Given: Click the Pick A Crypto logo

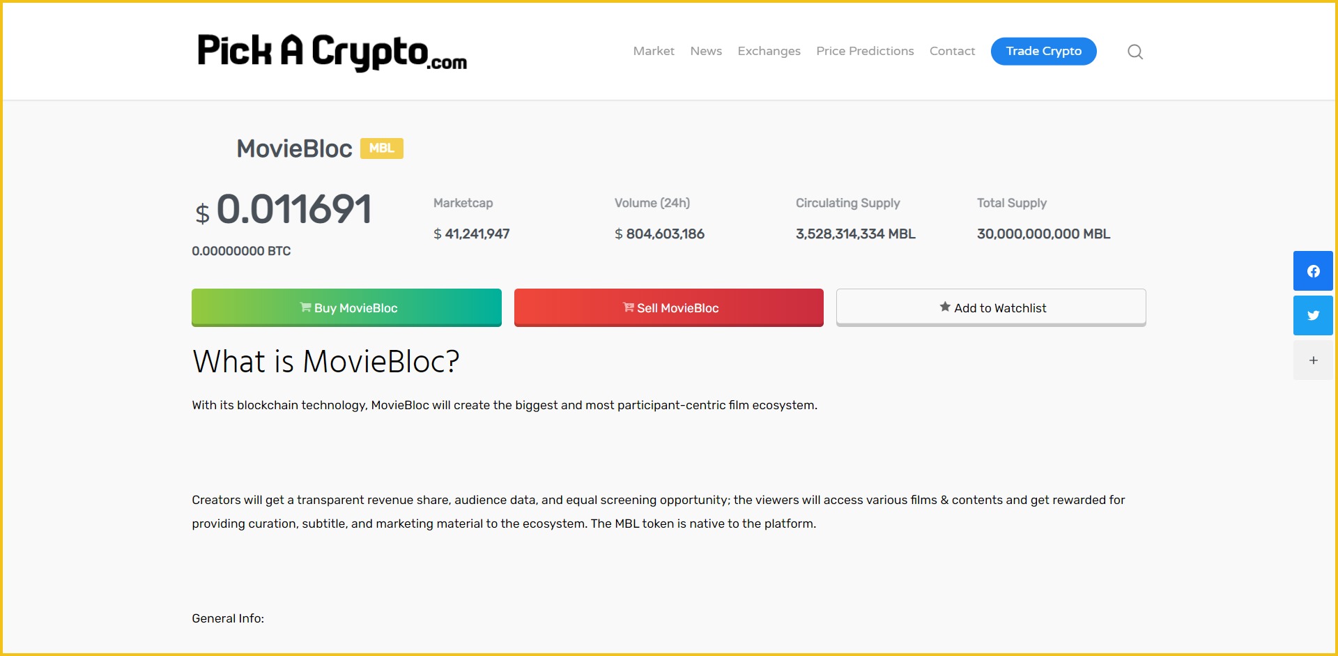Looking at the screenshot, I should 332,52.
